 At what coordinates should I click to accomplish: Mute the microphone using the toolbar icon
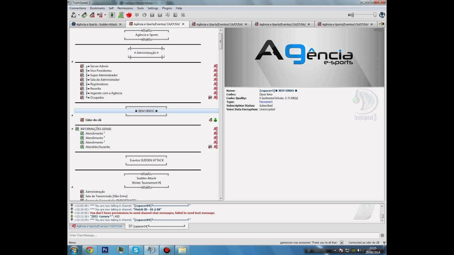pyautogui.click(x=92, y=15)
